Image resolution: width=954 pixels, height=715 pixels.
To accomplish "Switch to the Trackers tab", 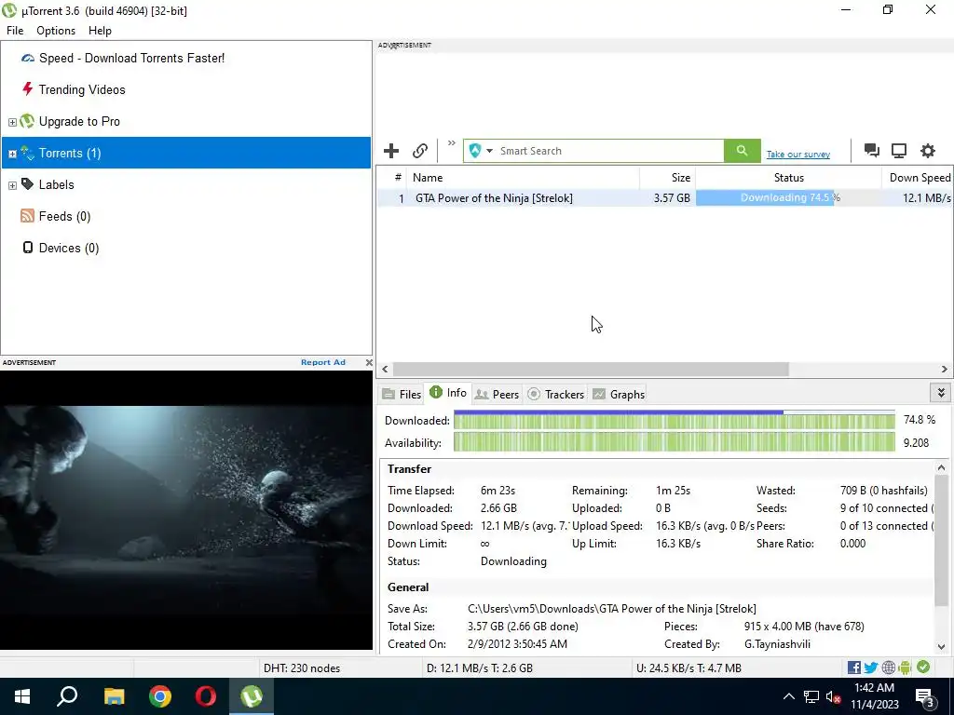I will pos(556,394).
